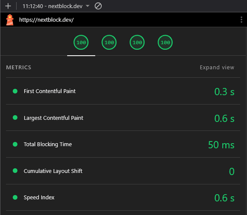
Task: Click the clear all reports circle-slash icon
Action: (98, 6)
